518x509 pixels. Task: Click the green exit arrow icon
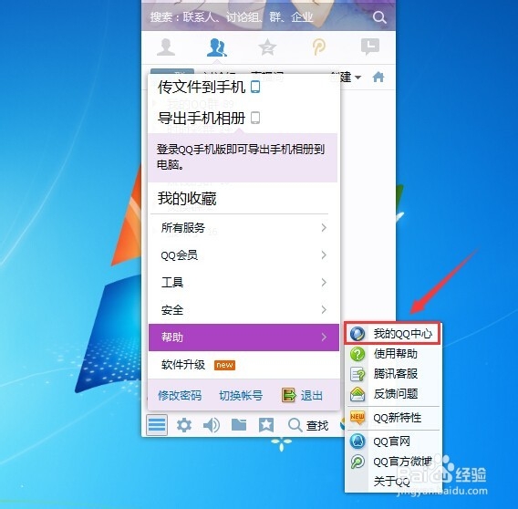(x=289, y=395)
